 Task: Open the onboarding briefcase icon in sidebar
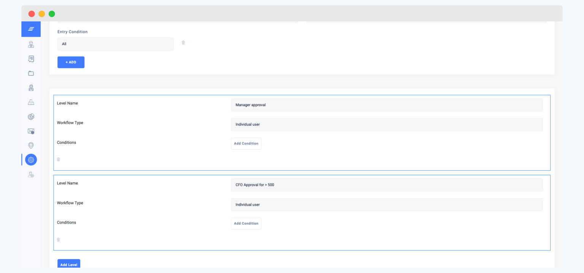click(31, 102)
